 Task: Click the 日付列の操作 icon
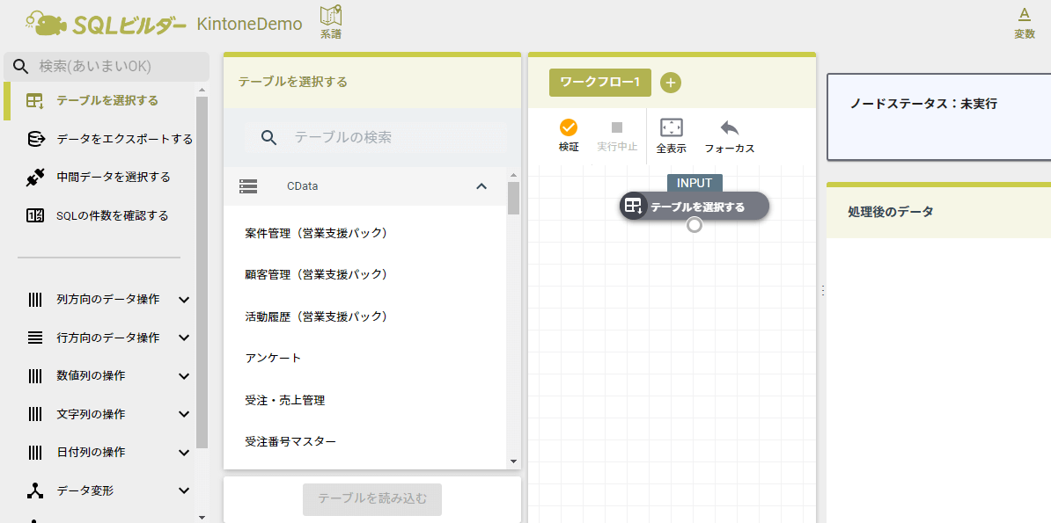pyautogui.click(x=35, y=452)
